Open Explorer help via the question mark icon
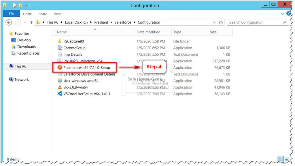 (x=289, y=13)
